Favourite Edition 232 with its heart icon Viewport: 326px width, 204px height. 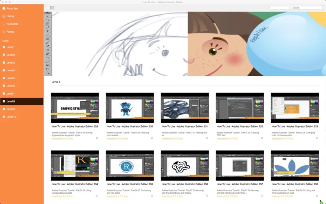coord(262,138)
